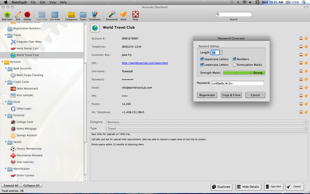The width and height of the screenshot is (310, 194).
Task: Uncheck Uppercase Letters option
Action: [202, 59]
